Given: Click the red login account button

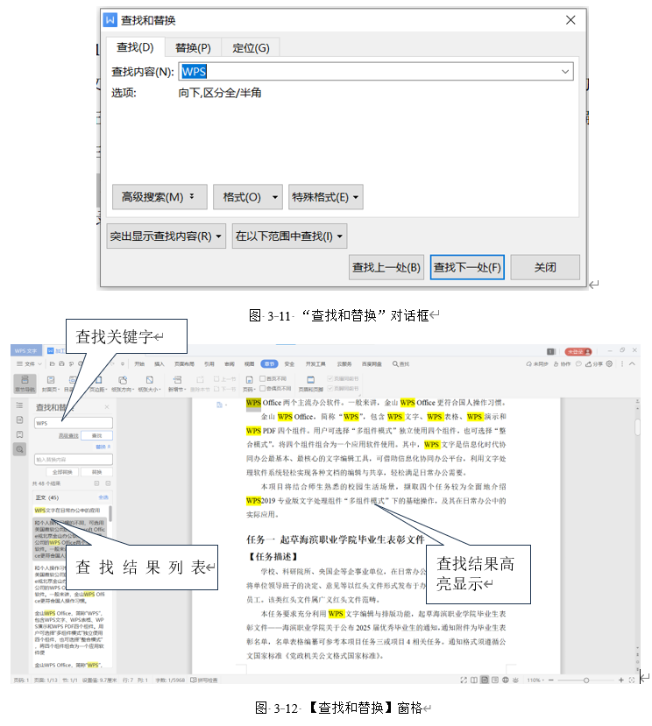Looking at the screenshot, I should [578, 351].
